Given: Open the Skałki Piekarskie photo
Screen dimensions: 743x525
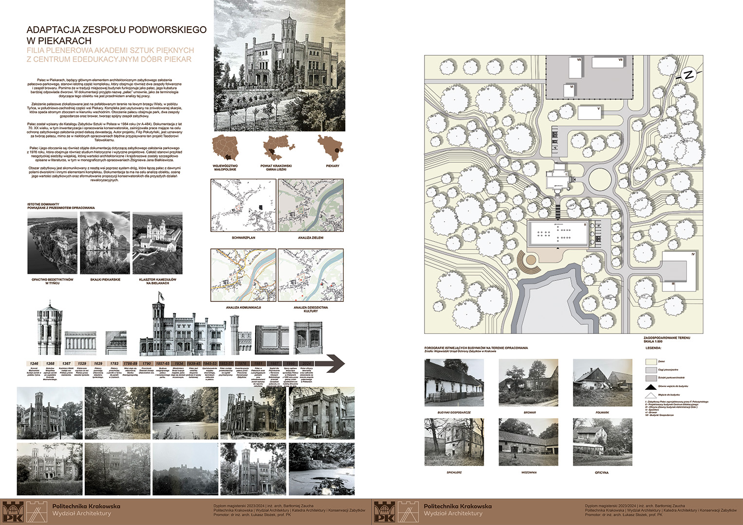Looking at the screenshot, I should click(105, 243).
